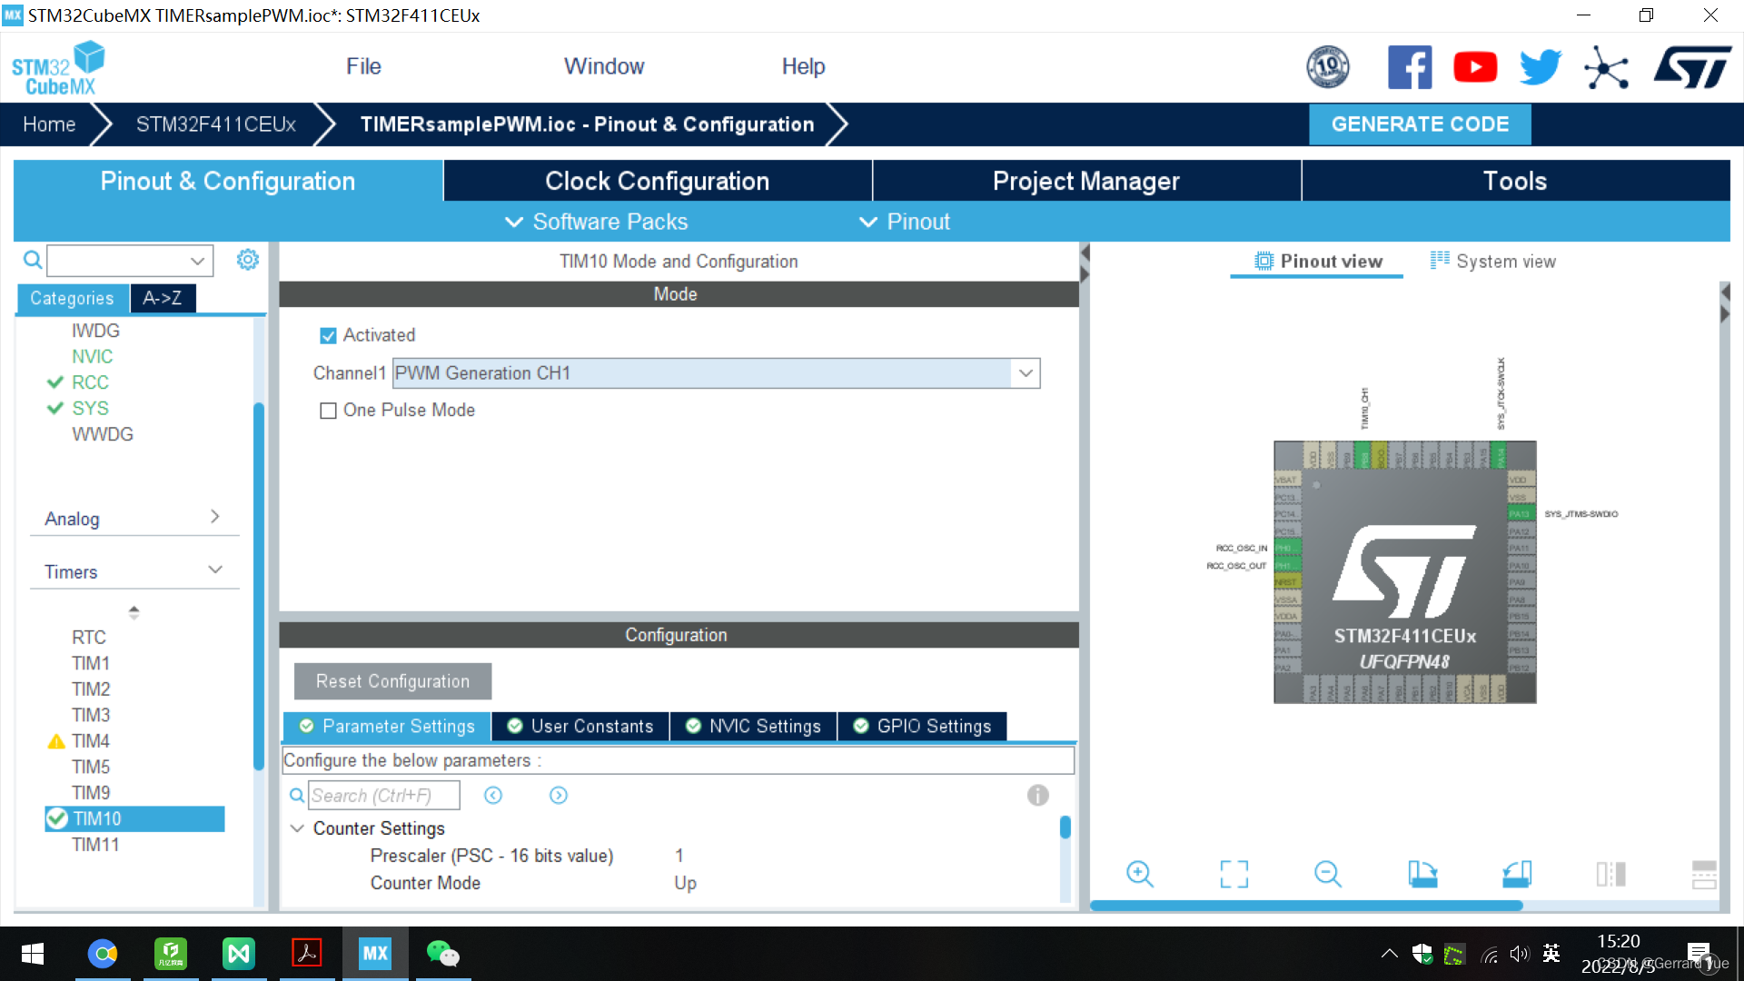This screenshot has height=981, width=1744.
Task: Go to next parameter search result
Action: (x=559, y=796)
